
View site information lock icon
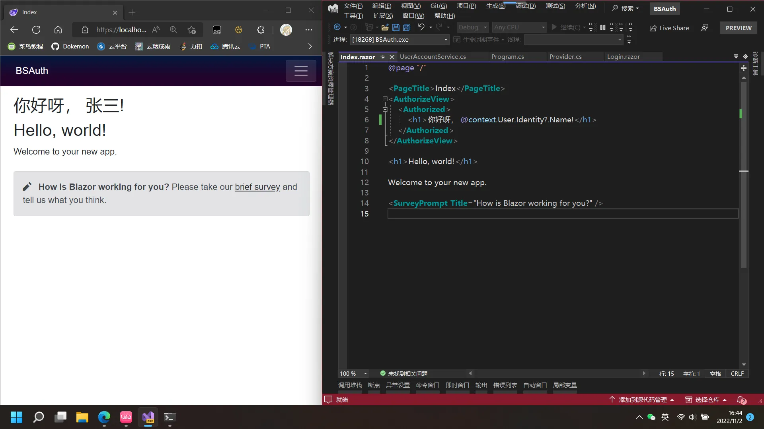[x=85, y=30]
